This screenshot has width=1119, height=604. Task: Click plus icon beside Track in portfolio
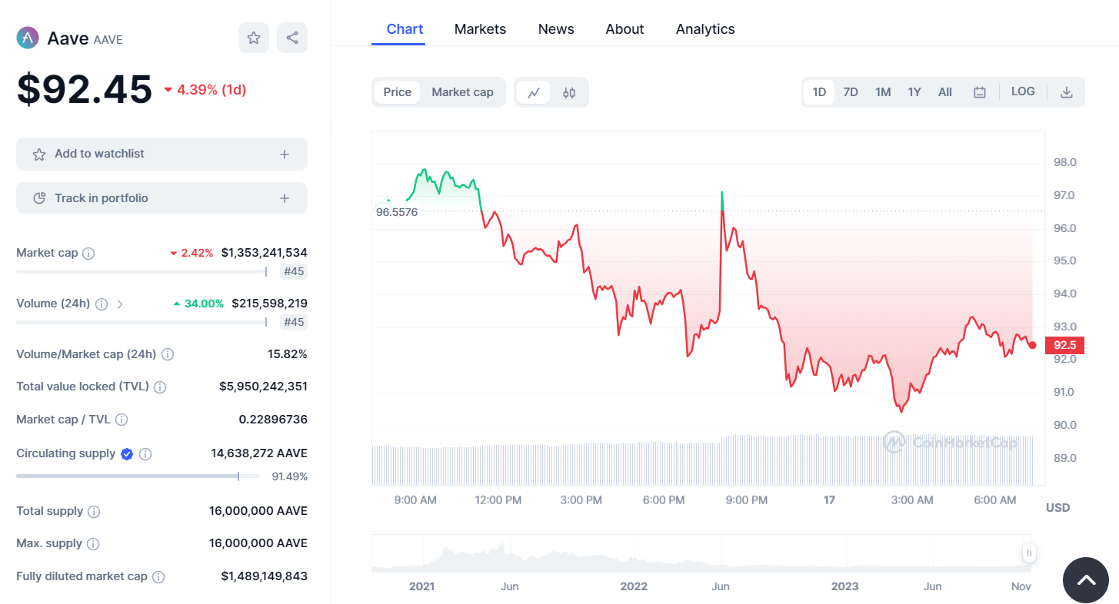tap(285, 198)
